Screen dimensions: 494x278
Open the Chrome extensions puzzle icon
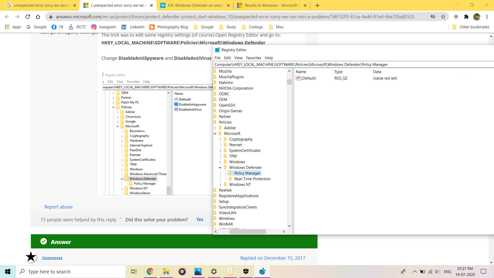(x=466, y=17)
